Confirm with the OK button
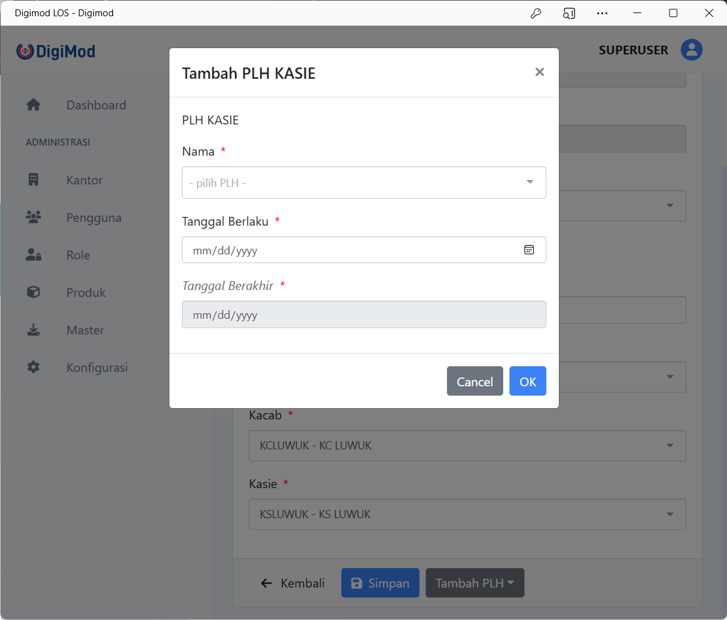The width and height of the screenshot is (727, 620). tap(528, 381)
